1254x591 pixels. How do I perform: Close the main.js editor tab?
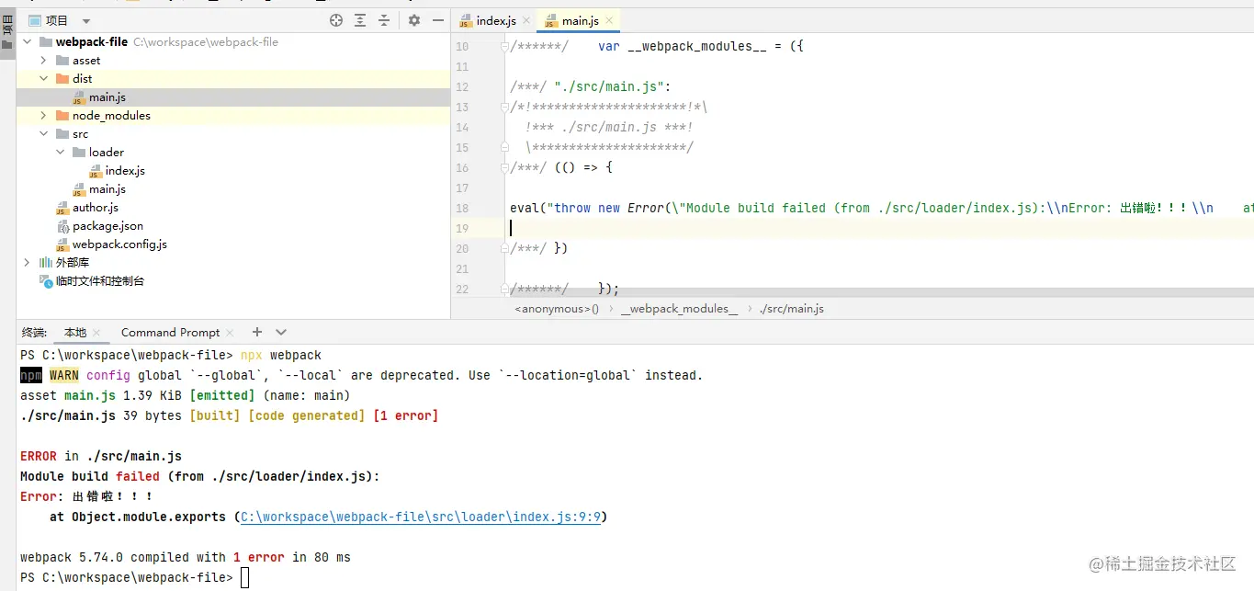click(610, 20)
